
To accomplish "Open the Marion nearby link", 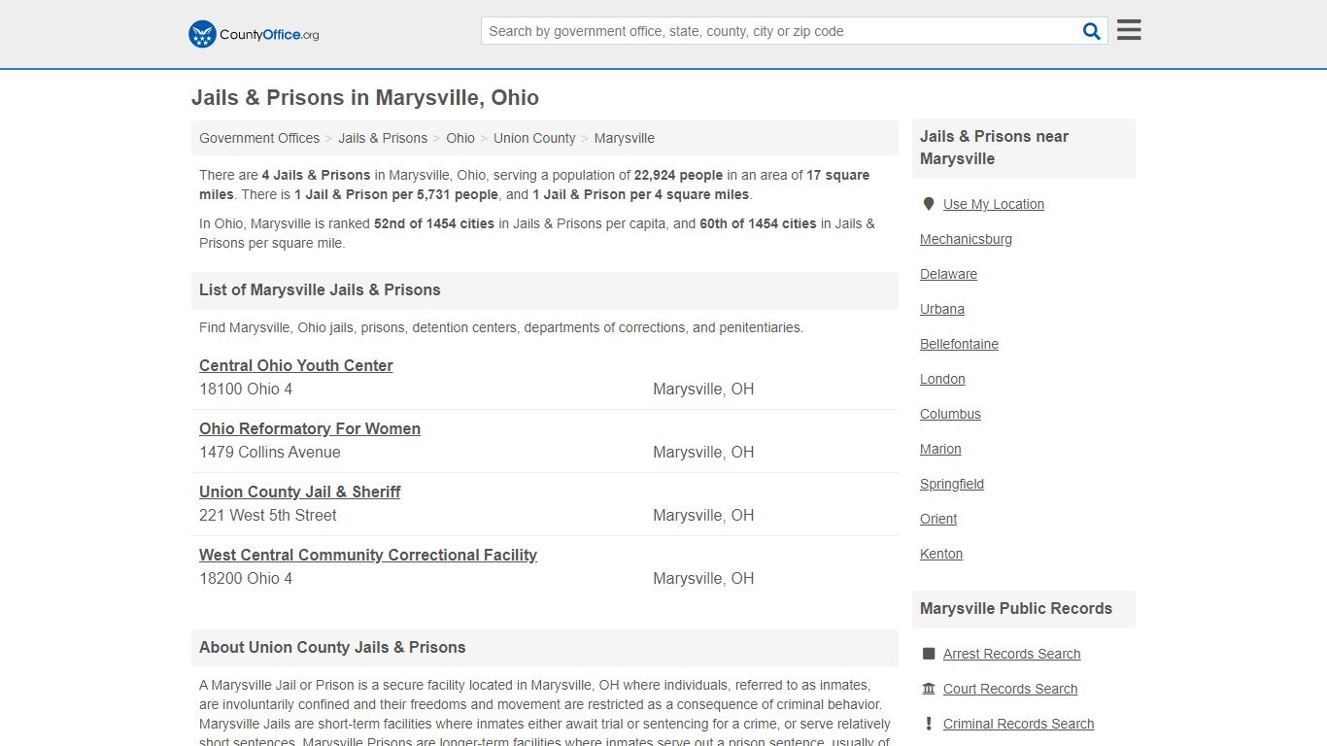I will [x=940, y=449].
